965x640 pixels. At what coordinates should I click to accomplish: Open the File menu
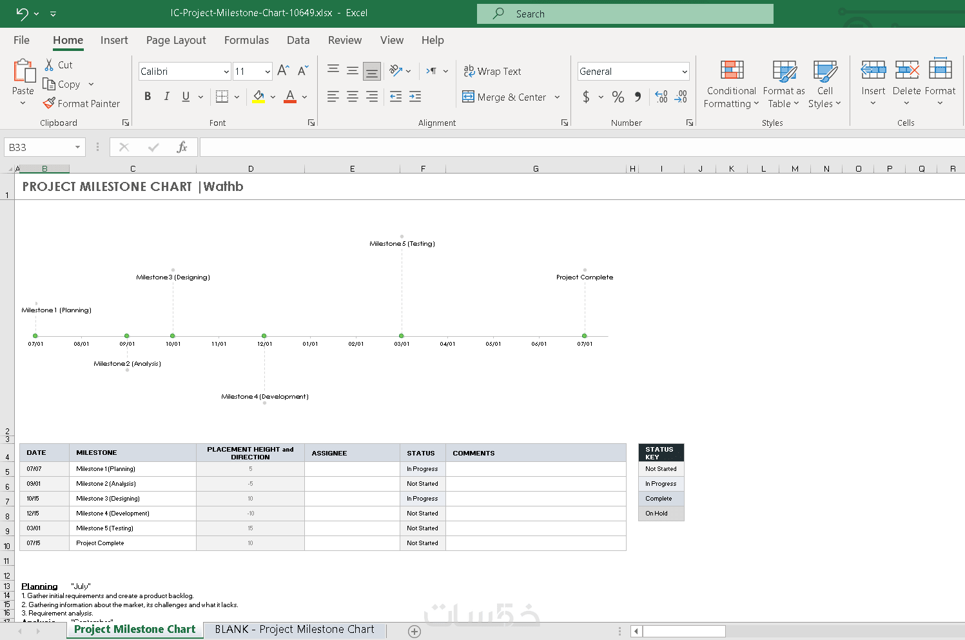point(21,40)
